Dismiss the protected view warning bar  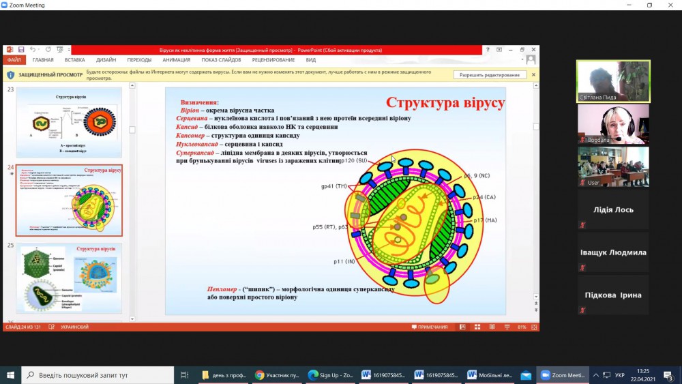pos(533,75)
